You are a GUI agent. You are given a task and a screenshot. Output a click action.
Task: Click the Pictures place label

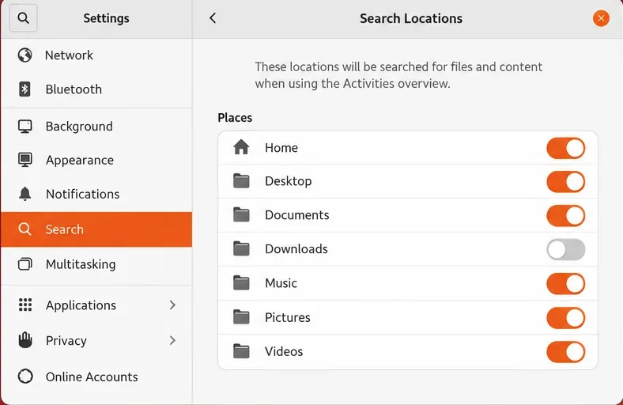click(287, 317)
